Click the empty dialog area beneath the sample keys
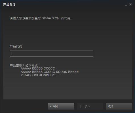Viewport: 135px width, 113px height. click(67, 88)
